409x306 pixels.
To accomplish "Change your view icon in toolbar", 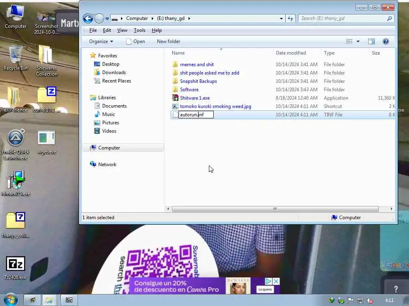I will point(349,41).
